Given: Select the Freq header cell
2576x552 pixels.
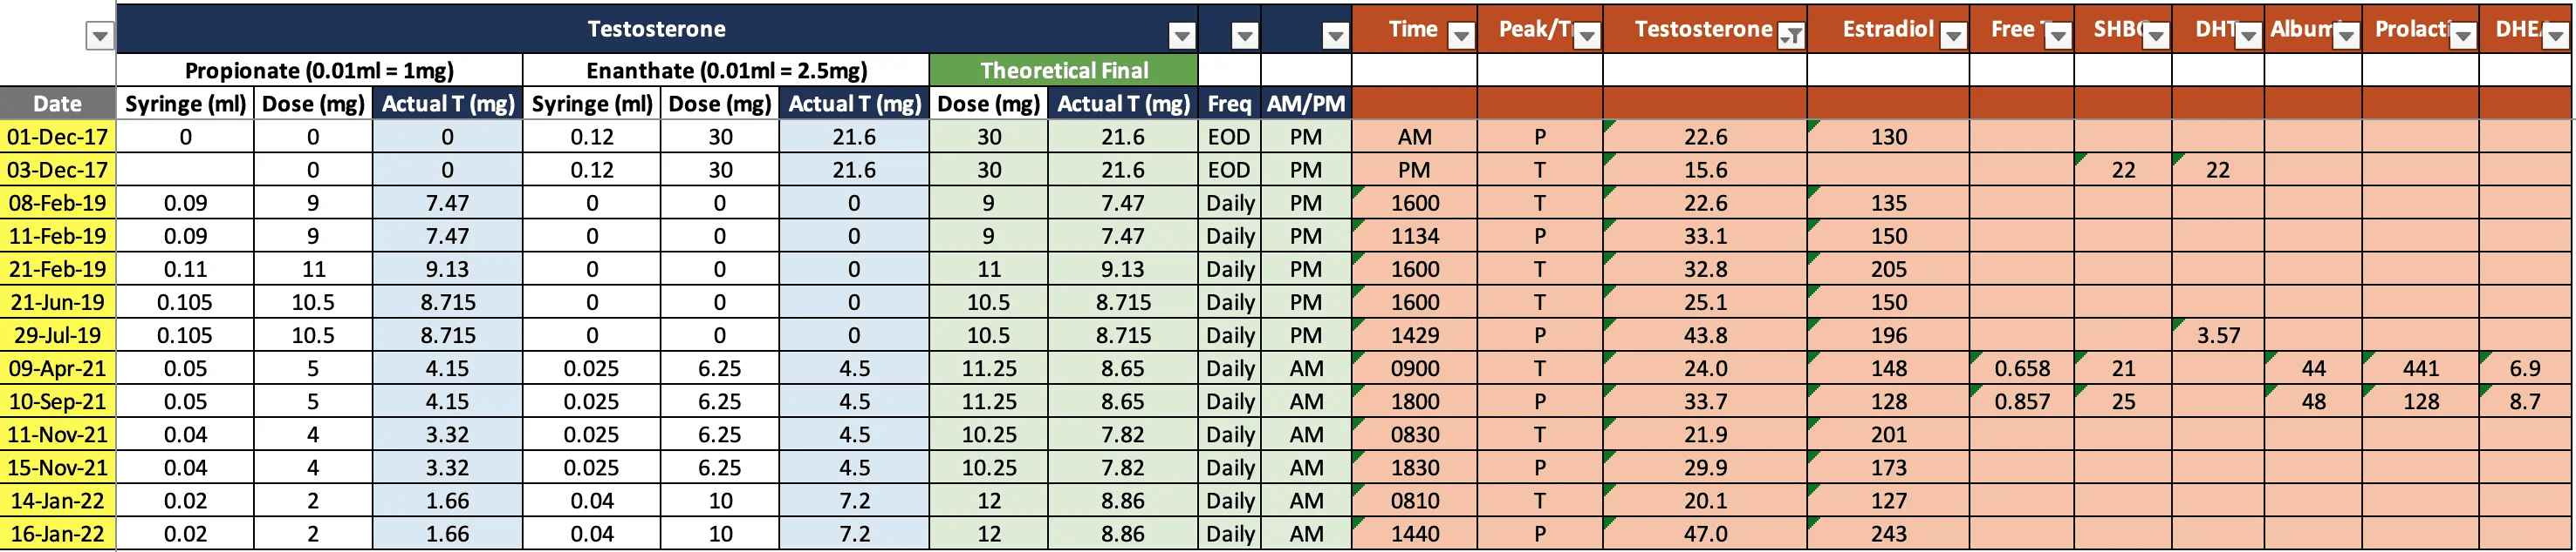Looking at the screenshot, I should click(x=1229, y=103).
